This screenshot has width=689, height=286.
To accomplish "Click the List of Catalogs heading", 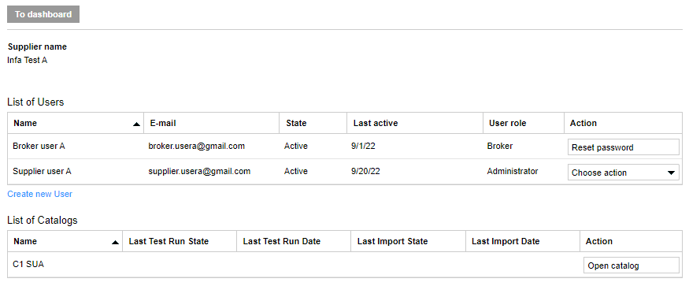I will (43, 220).
